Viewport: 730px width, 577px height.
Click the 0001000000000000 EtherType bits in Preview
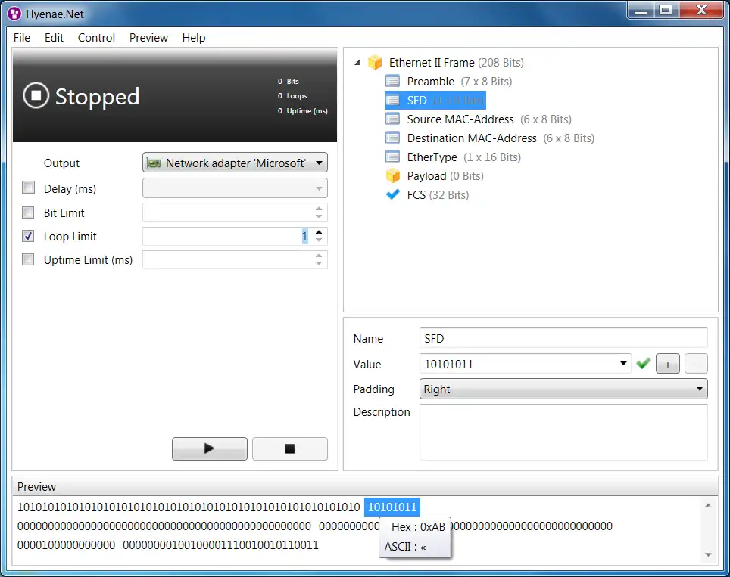pyautogui.click(x=66, y=545)
